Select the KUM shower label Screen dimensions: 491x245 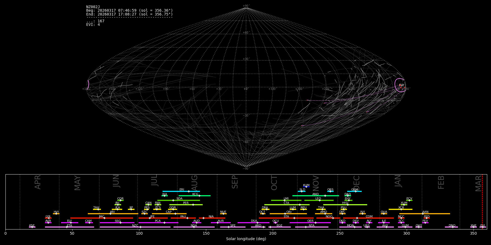pyautogui.click(x=306, y=185)
